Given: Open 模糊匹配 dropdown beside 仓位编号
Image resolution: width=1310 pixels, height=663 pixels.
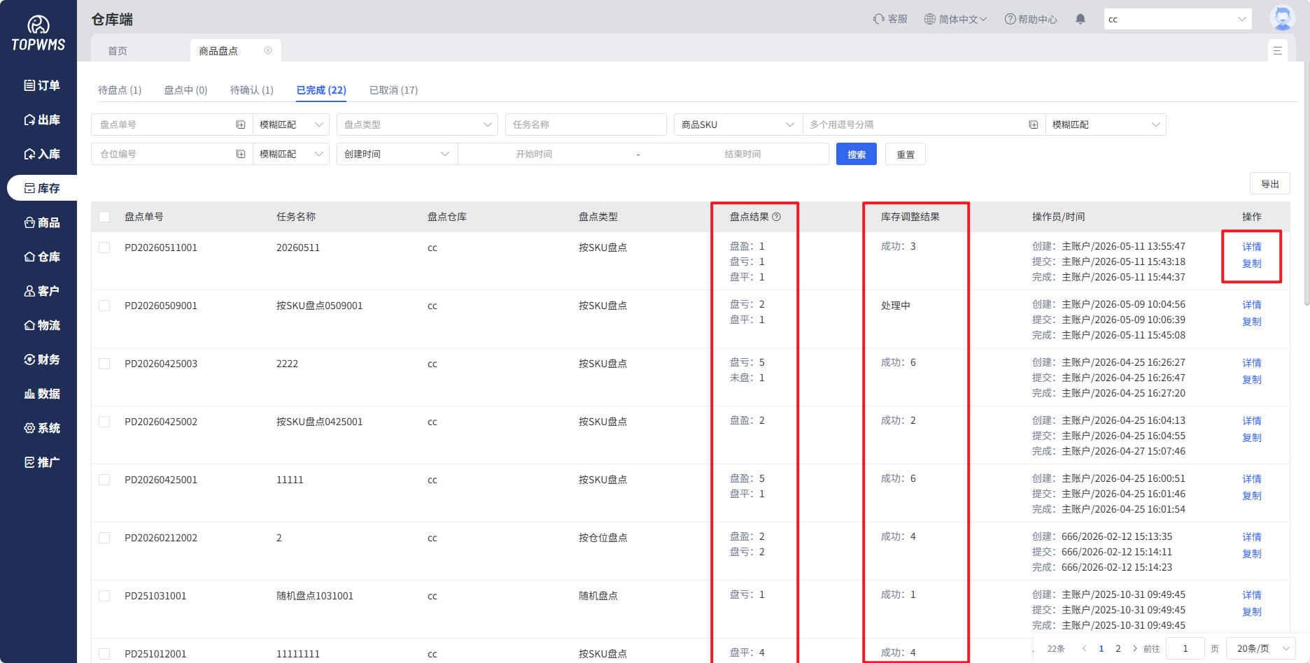Looking at the screenshot, I should tap(290, 154).
